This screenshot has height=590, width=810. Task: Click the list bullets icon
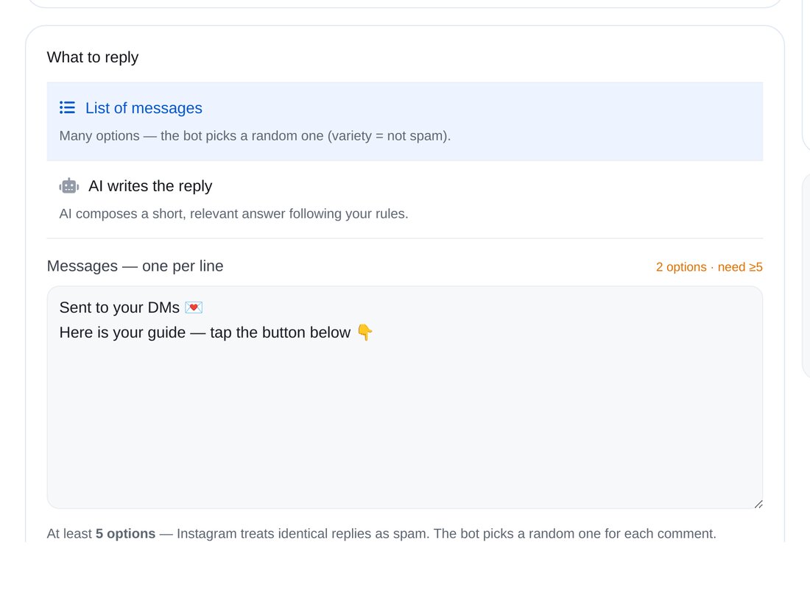67,108
